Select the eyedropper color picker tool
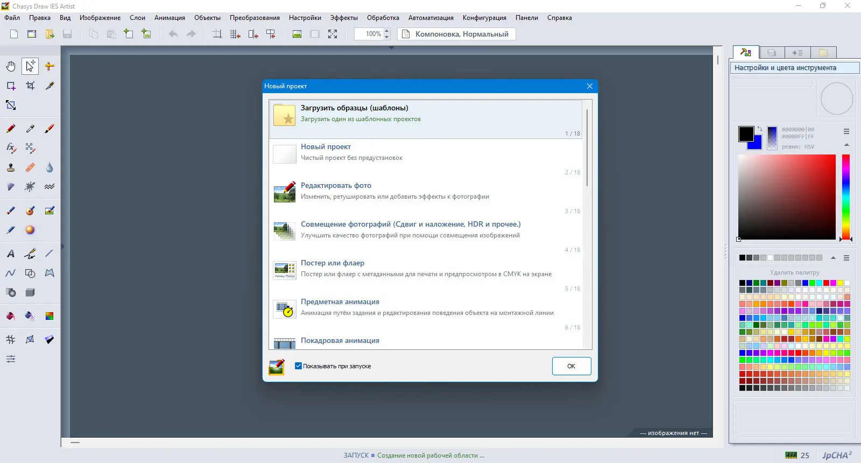The height and width of the screenshot is (463, 861). [30, 129]
